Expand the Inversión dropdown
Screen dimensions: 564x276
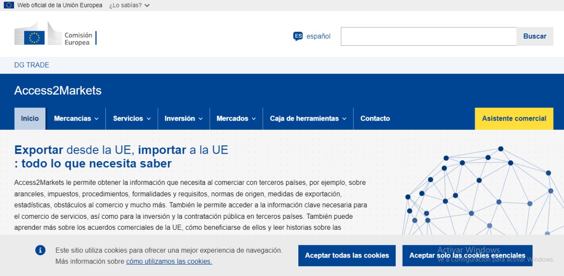[183, 118]
